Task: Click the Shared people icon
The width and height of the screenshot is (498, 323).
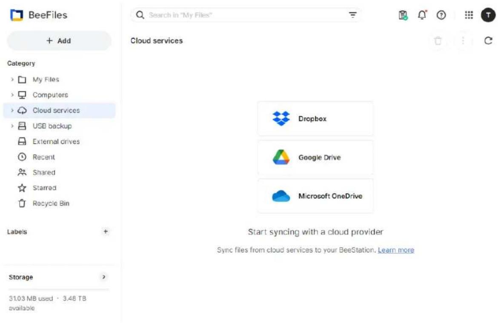Action: 22,172
